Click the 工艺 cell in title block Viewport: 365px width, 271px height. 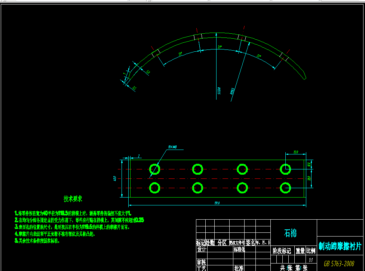coord(201,268)
